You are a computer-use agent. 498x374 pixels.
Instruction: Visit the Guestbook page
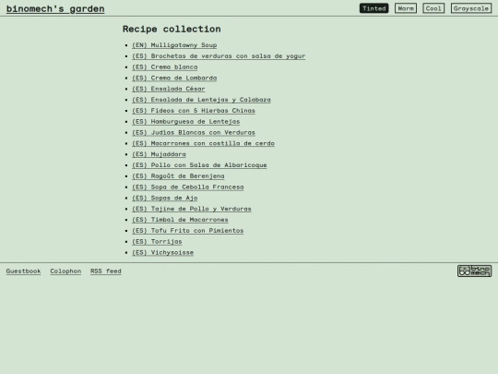tap(23, 271)
